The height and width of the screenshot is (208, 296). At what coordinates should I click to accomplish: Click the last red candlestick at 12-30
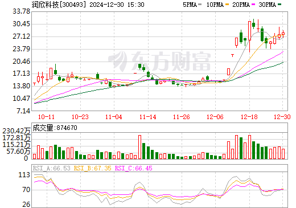(x=283, y=34)
